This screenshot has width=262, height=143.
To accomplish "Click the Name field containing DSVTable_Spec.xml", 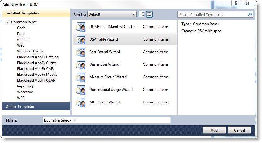I will [x=106, y=120].
